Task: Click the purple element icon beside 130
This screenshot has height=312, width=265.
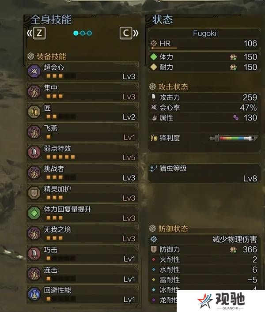Action: (x=236, y=117)
